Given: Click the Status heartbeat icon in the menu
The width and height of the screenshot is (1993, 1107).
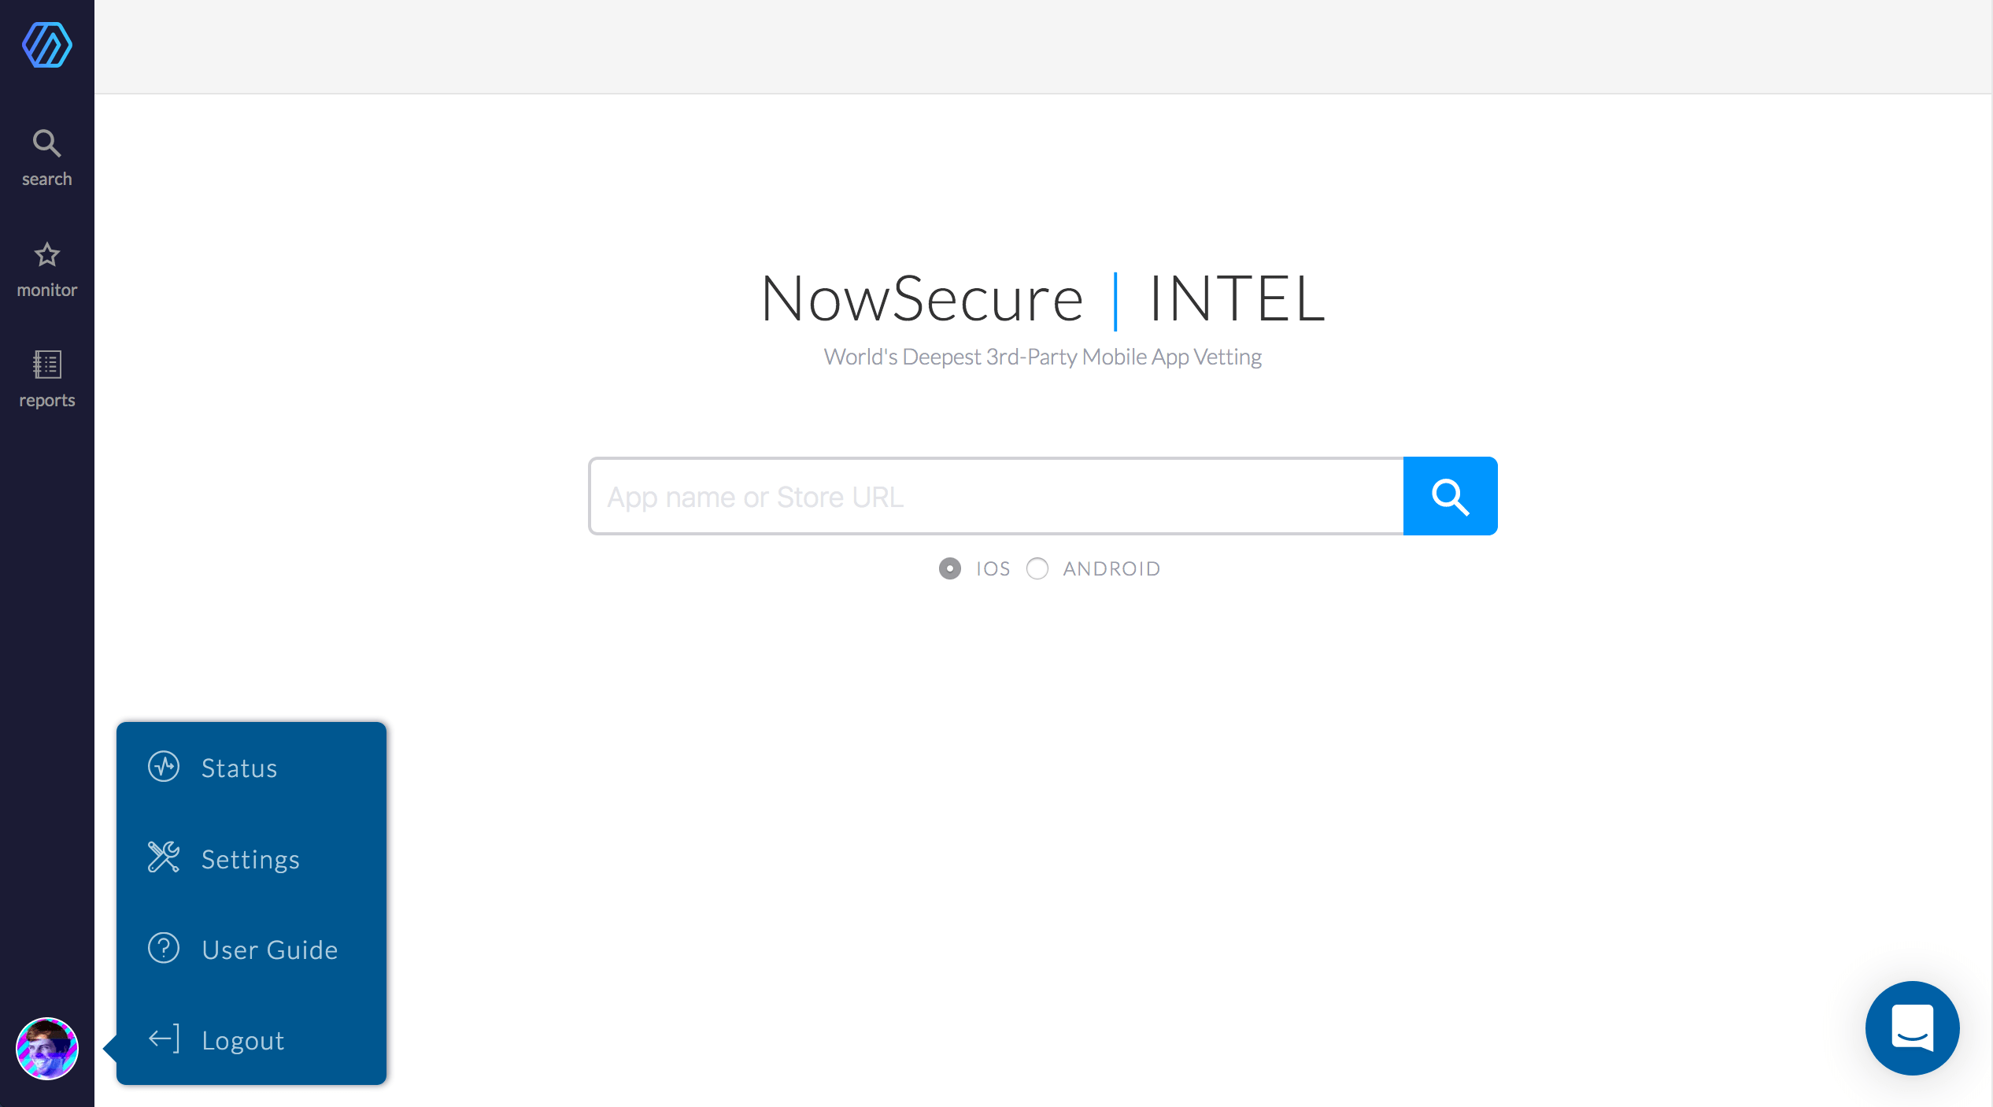Looking at the screenshot, I should 164,767.
